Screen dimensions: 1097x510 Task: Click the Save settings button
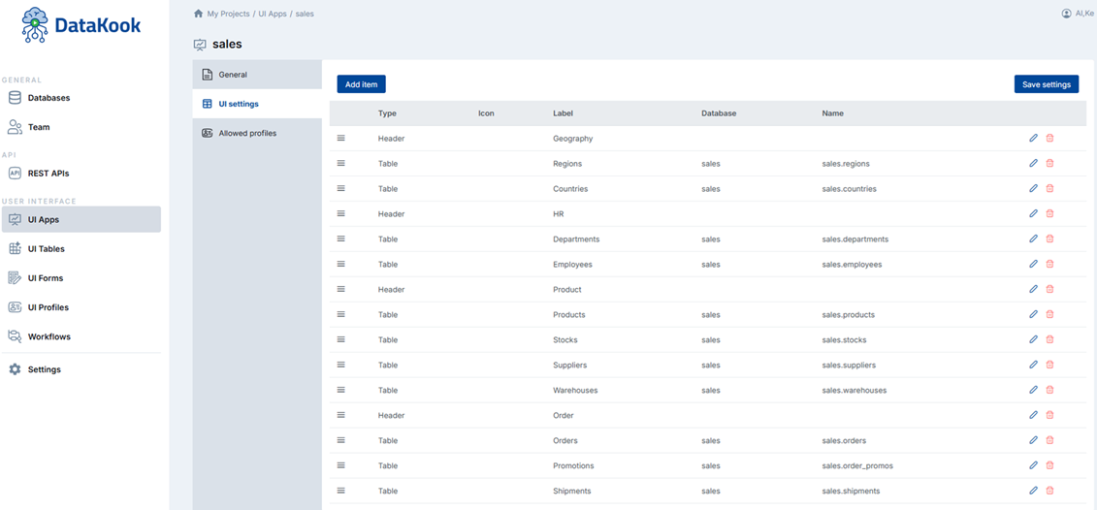(x=1046, y=84)
